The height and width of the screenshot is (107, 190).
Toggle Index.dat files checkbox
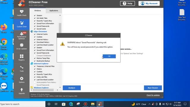pyautogui.click(x=35, y=77)
